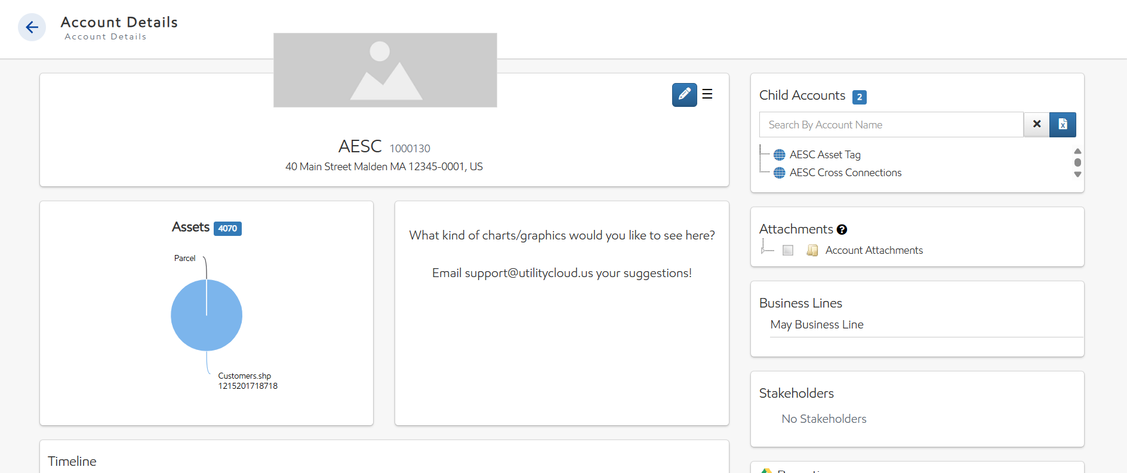Click the Parcel chart label
Image resolution: width=1127 pixels, height=473 pixels.
(x=184, y=258)
